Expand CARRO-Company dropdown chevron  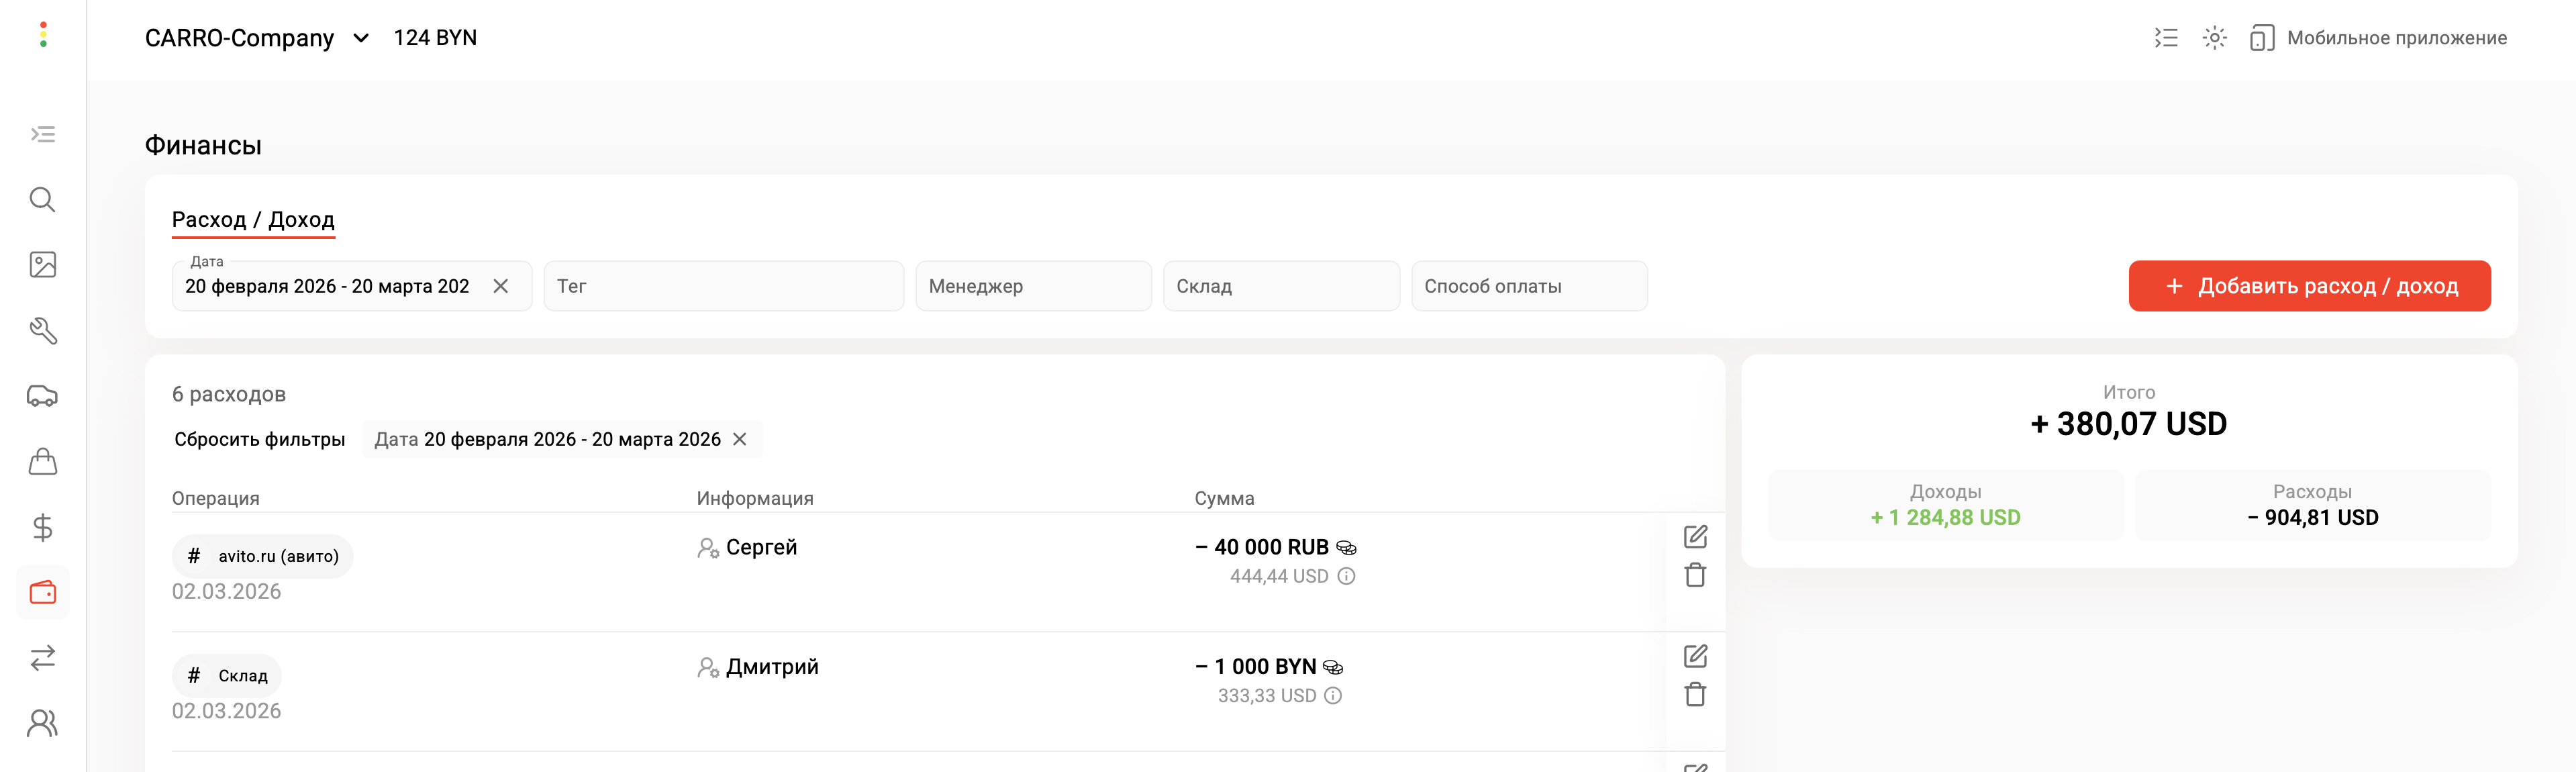point(361,38)
